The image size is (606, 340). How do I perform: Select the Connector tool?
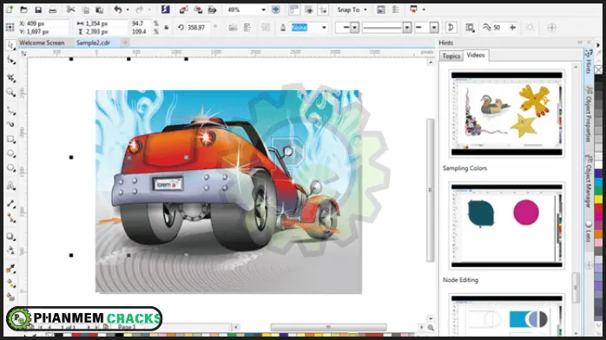tap(10, 219)
